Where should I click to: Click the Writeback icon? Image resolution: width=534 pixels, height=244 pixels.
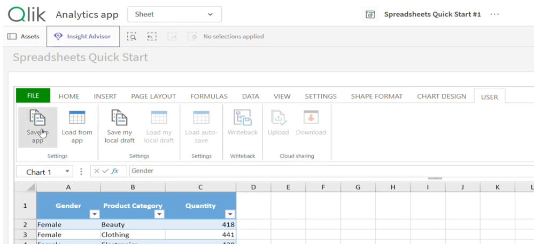coord(243,117)
